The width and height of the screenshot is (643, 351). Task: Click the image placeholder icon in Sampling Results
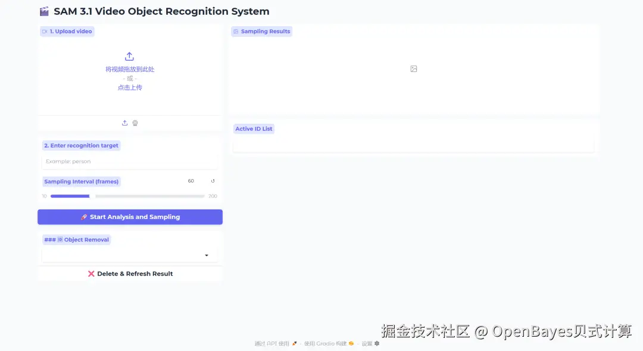(413, 68)
